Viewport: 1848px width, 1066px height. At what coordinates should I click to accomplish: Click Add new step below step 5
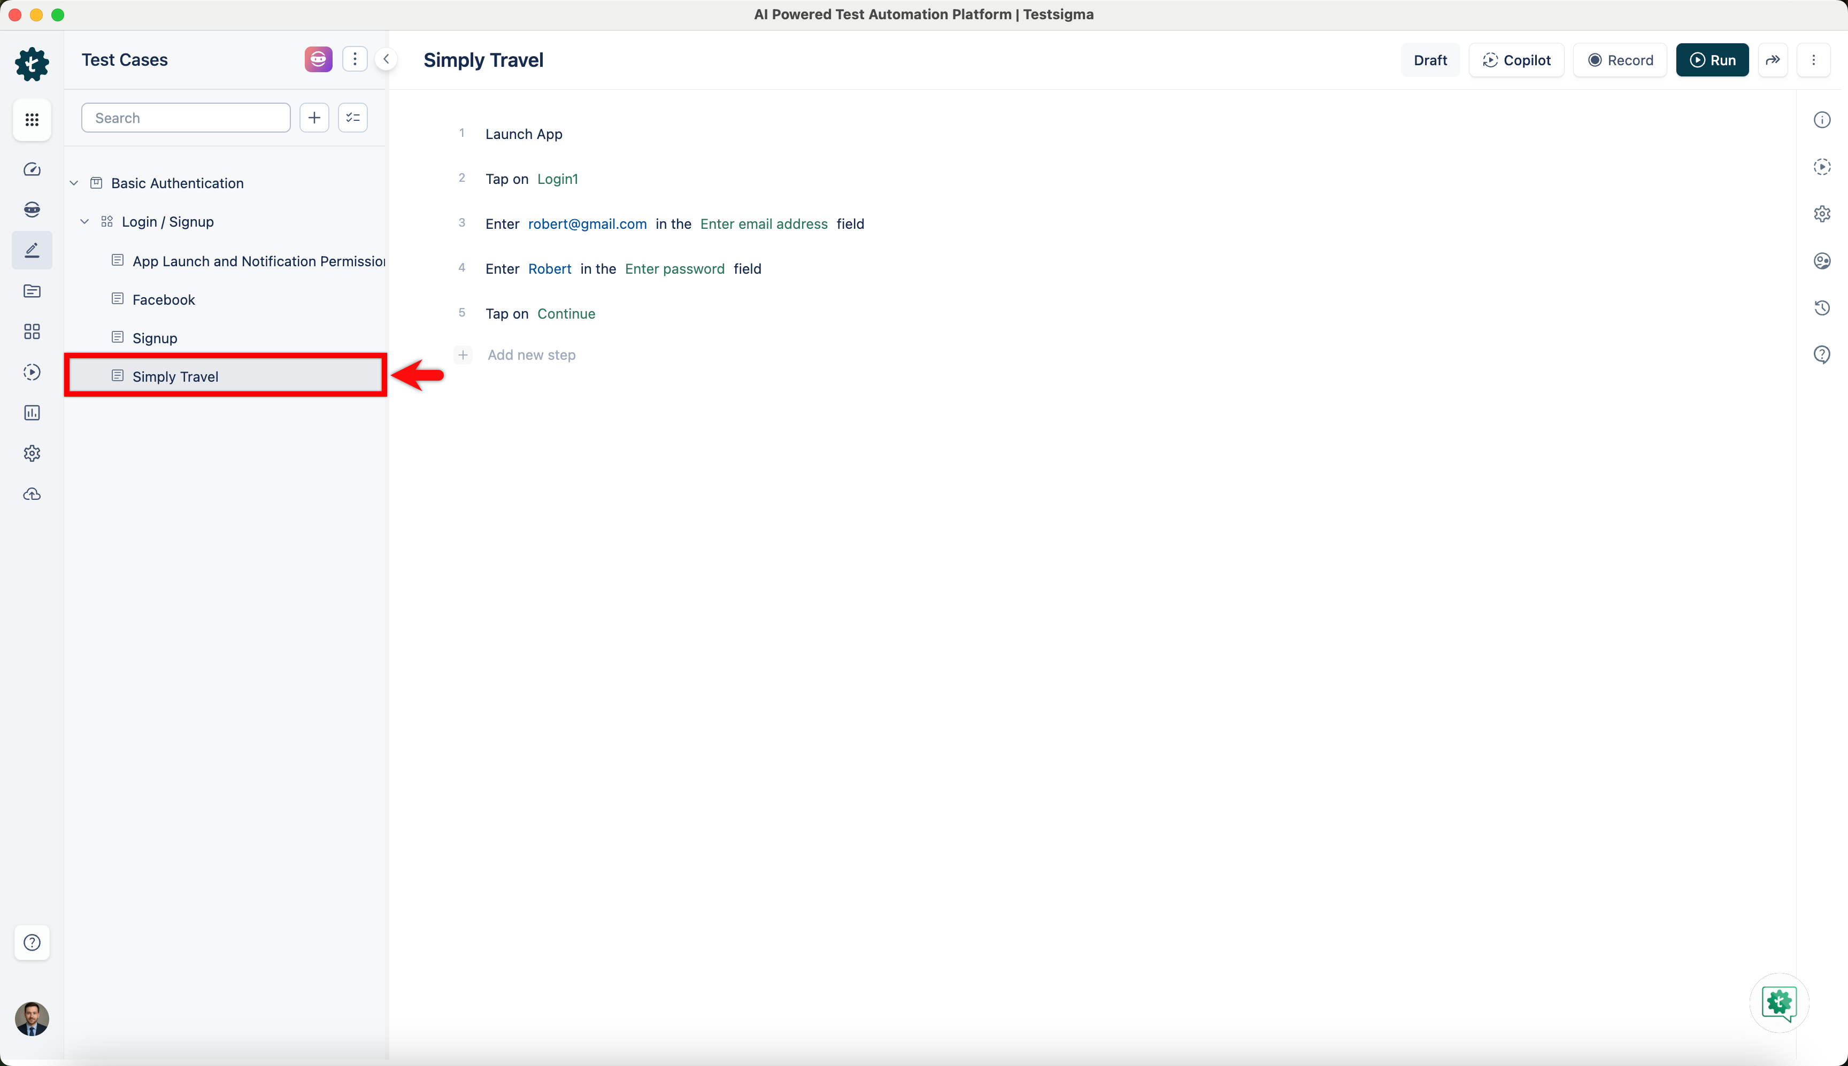[531, 354]
